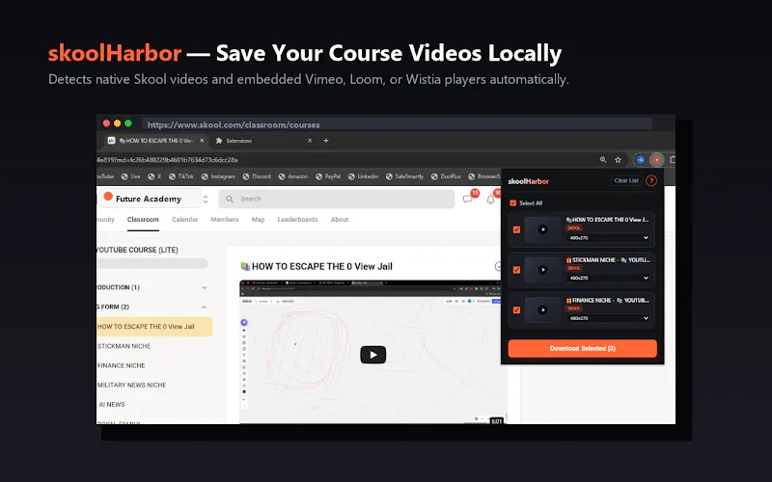Open the LinkedIn bookmark
The image size is (772, 482).
(364, 176)
